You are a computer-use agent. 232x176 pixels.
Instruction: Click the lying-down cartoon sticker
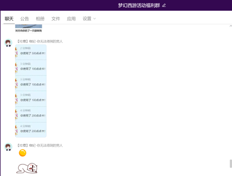[27, 168]
